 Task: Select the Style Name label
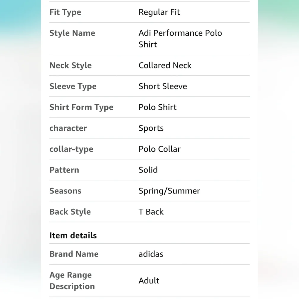pyautogui.click(x=72, y=33)
